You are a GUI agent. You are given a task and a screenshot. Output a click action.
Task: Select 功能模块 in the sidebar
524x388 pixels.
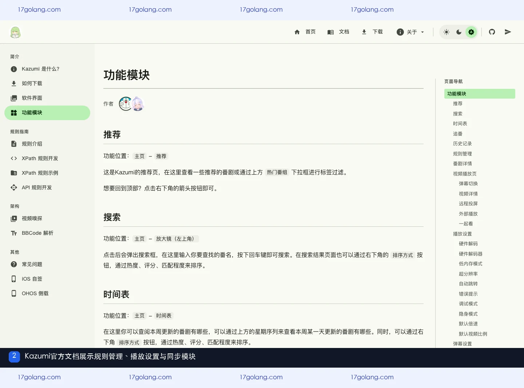pyautogui.click(x=47, y=113)
